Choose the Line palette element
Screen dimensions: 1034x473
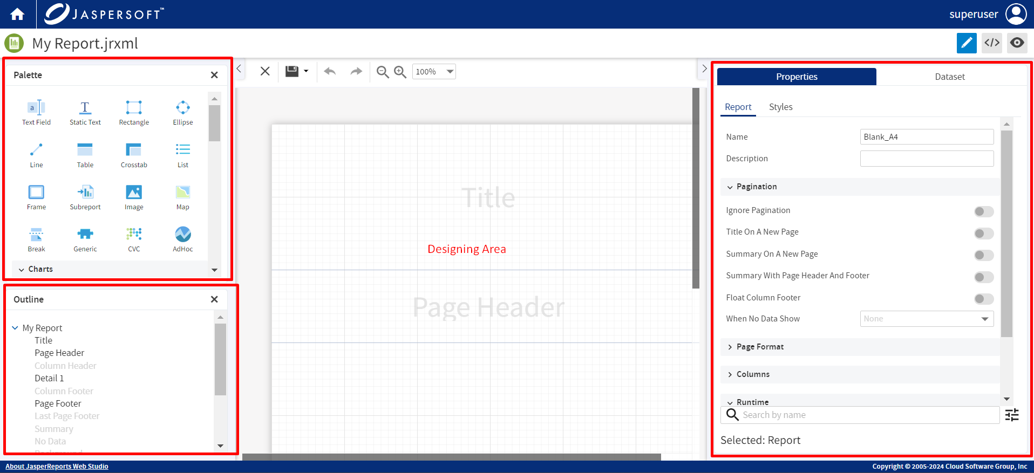tap(36, 155)
